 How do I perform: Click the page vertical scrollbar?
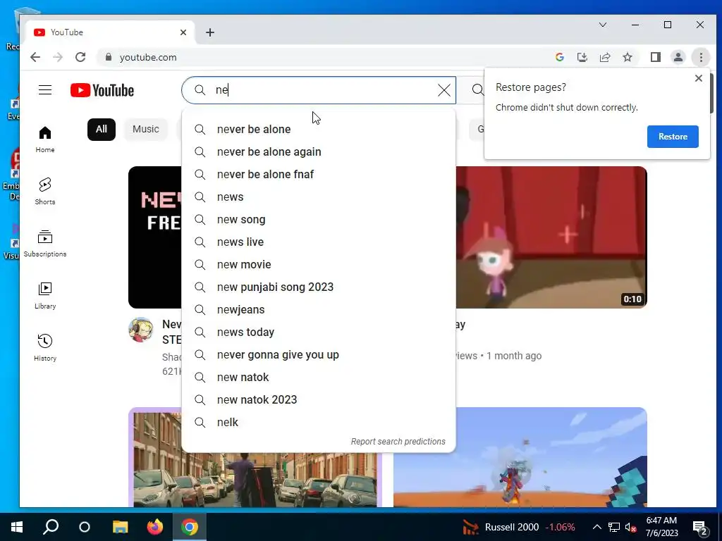(712, 94)
